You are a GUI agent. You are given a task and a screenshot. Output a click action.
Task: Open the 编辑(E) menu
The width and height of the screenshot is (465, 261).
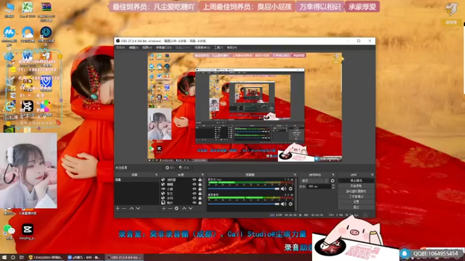tap(134, 48)
